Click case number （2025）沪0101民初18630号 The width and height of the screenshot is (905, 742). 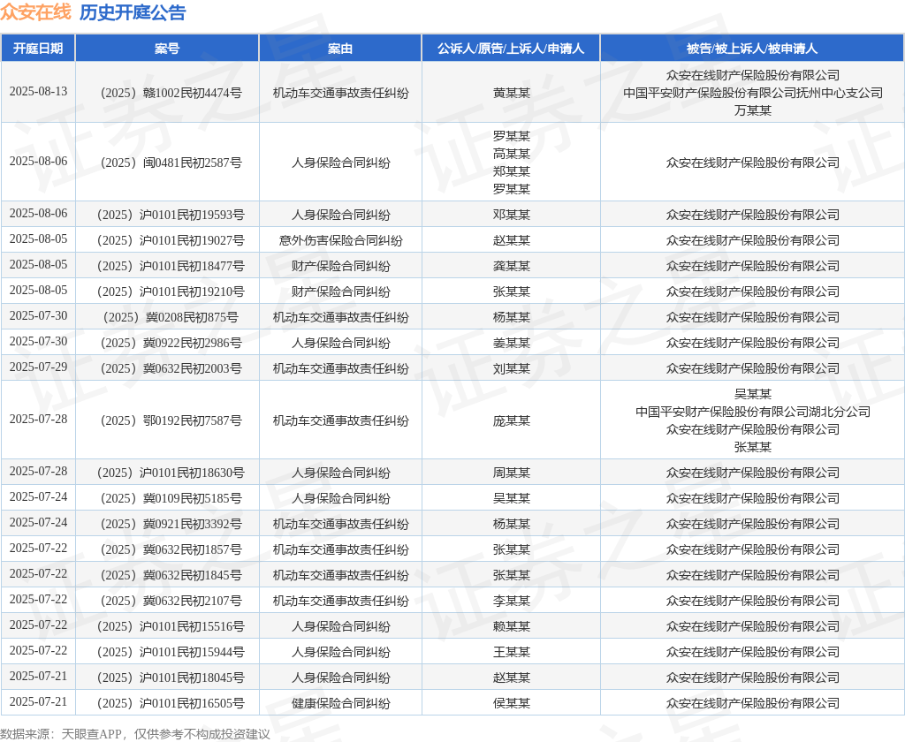tap(171, 473)
